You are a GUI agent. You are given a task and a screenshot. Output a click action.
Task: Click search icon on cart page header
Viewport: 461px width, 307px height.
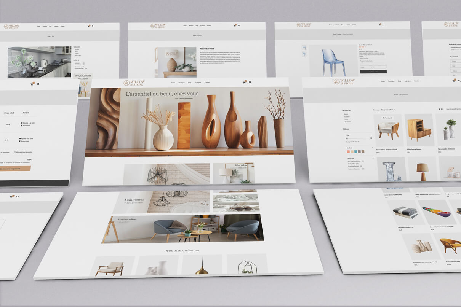[x=38, y=84]
